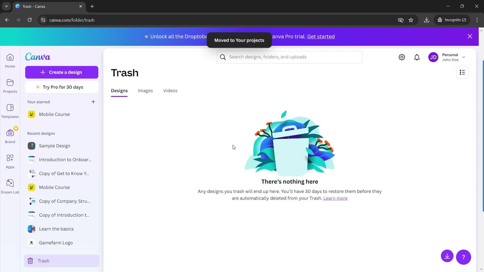Open Copy of Company Stru... design
This screenshot has height=272, width=484.
62,201
